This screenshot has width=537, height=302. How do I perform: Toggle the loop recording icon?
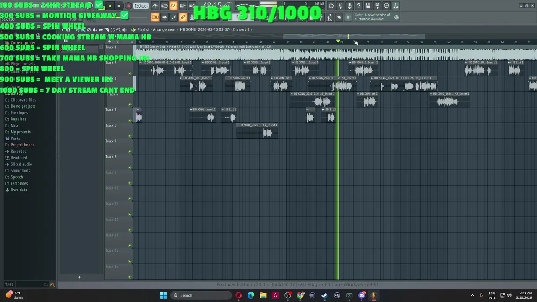pyautogui.click(x=192, y=6)
